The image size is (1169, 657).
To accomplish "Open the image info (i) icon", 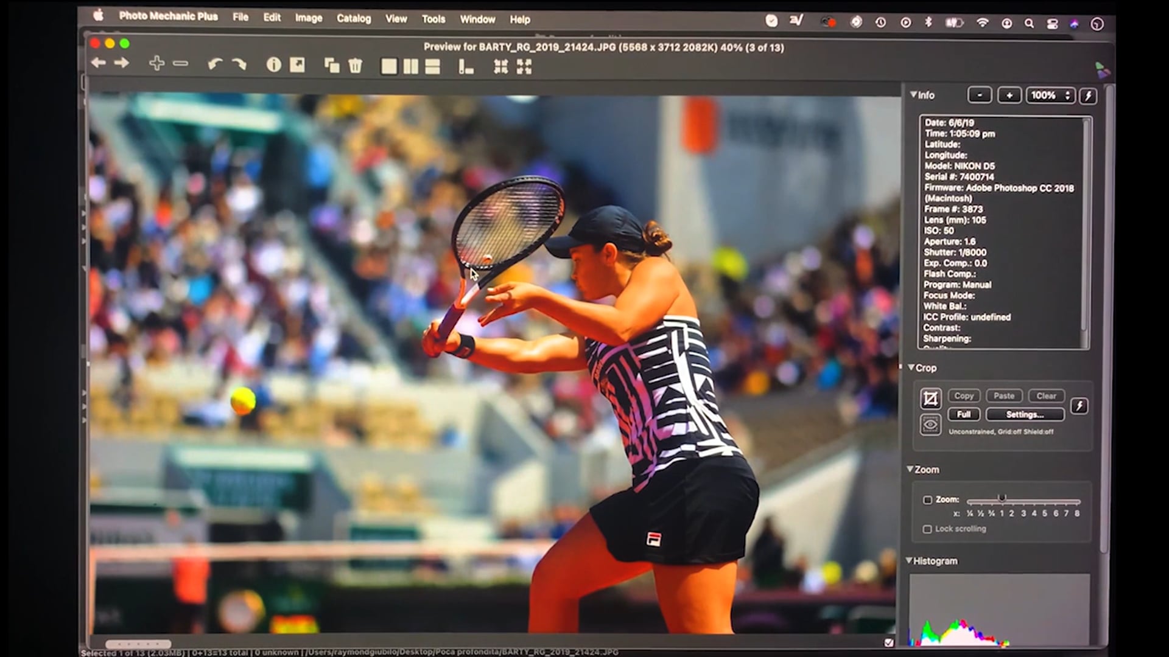I will point(274,64).
